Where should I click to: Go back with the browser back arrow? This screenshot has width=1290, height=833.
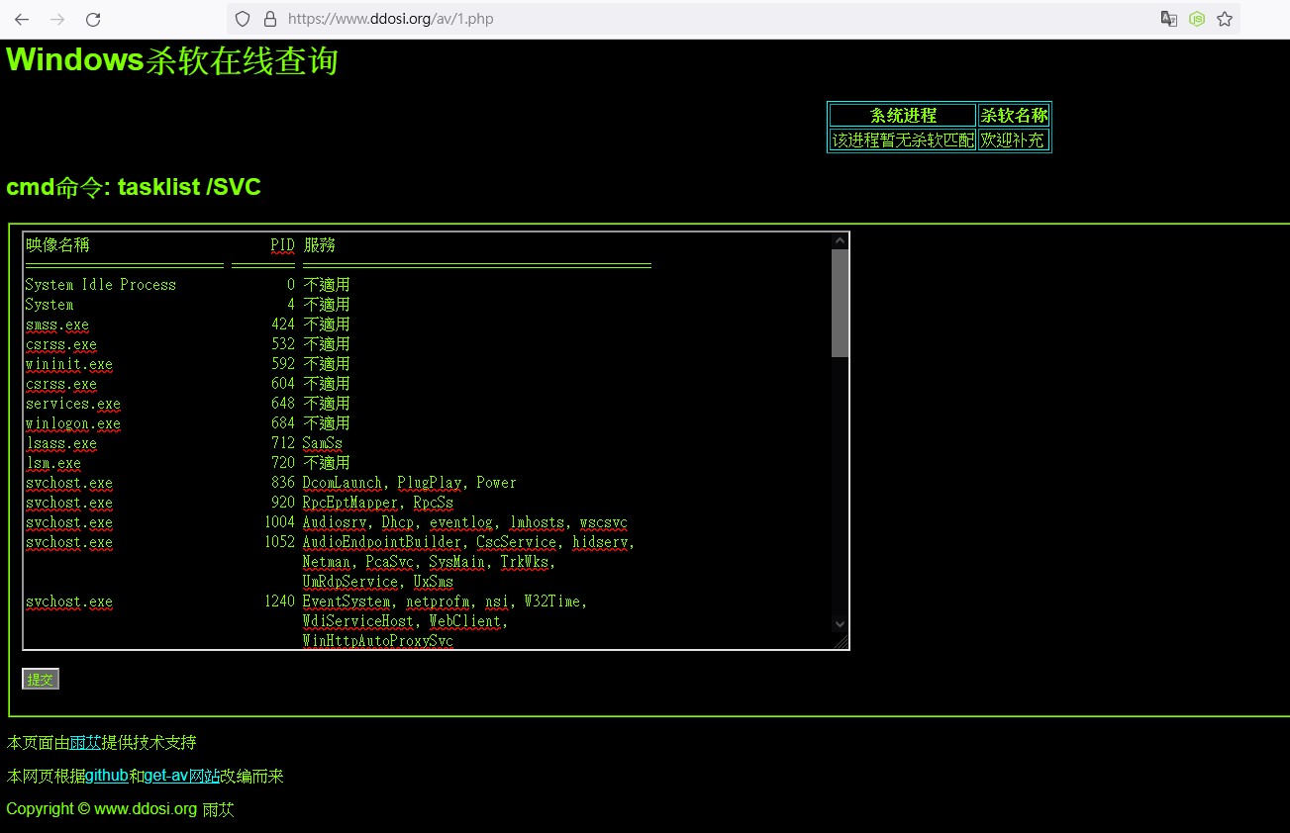pos(22,19)
